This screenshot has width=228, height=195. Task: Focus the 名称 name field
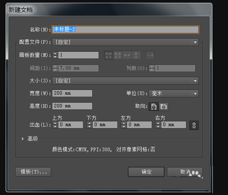(125, 30)
